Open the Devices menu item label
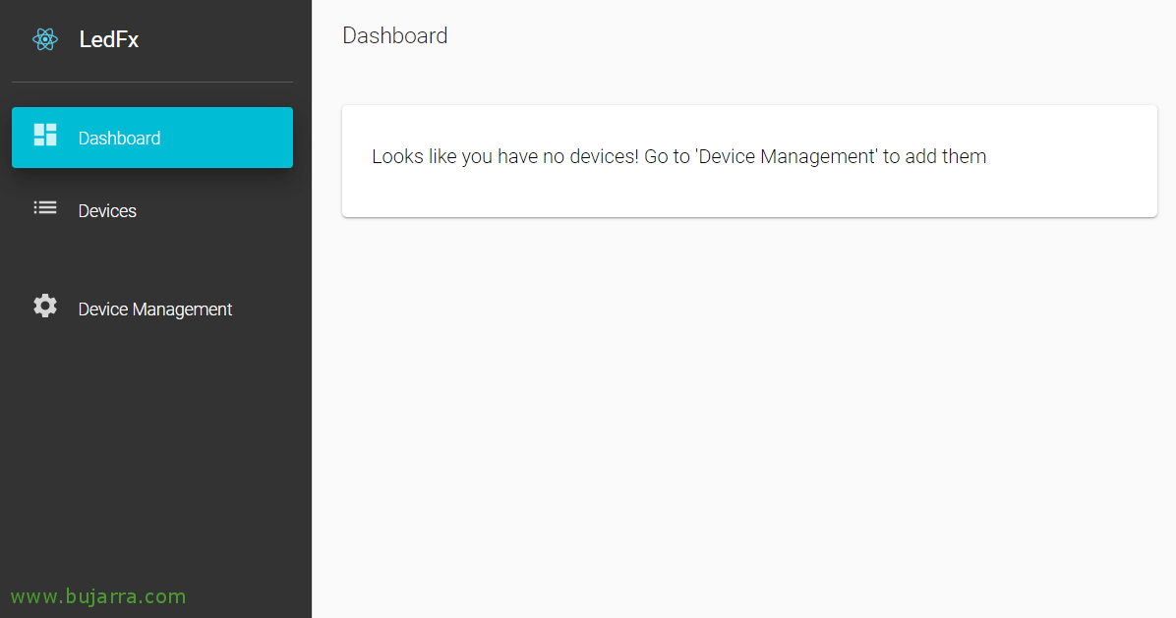Viewport: 1176px width, 618px height. point(107,211)
